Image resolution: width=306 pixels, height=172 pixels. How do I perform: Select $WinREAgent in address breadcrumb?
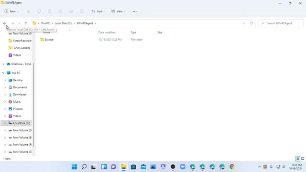(85, 23)
